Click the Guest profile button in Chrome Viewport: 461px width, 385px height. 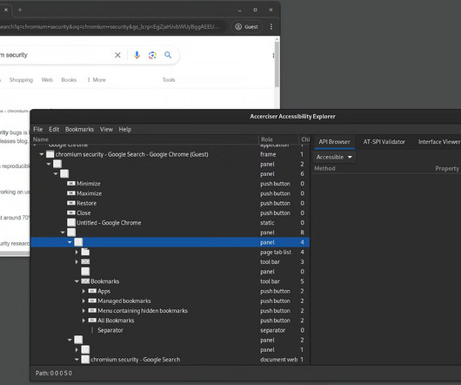pyautogui.click(x=246, y=27)
